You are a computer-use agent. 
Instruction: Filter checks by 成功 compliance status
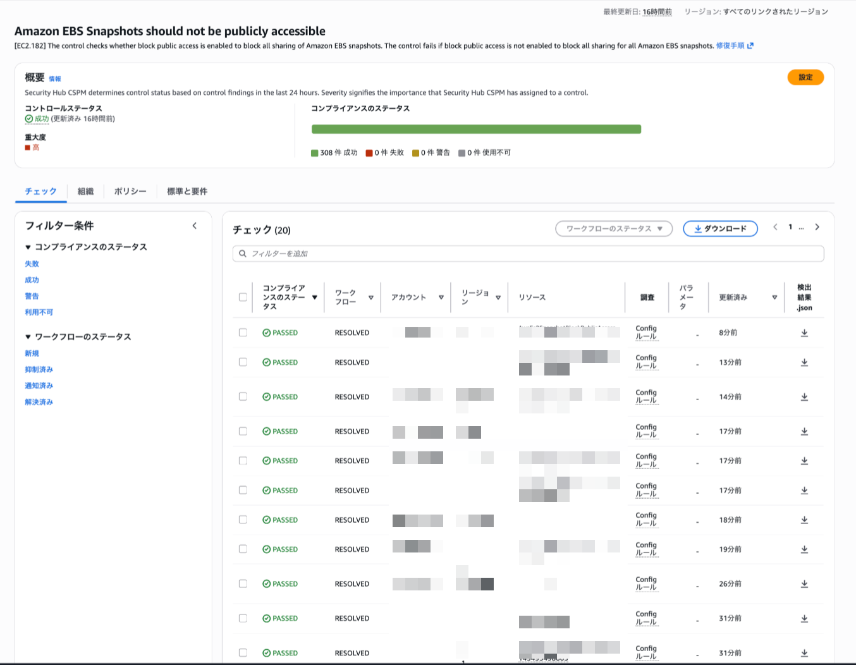coord(32,280)
